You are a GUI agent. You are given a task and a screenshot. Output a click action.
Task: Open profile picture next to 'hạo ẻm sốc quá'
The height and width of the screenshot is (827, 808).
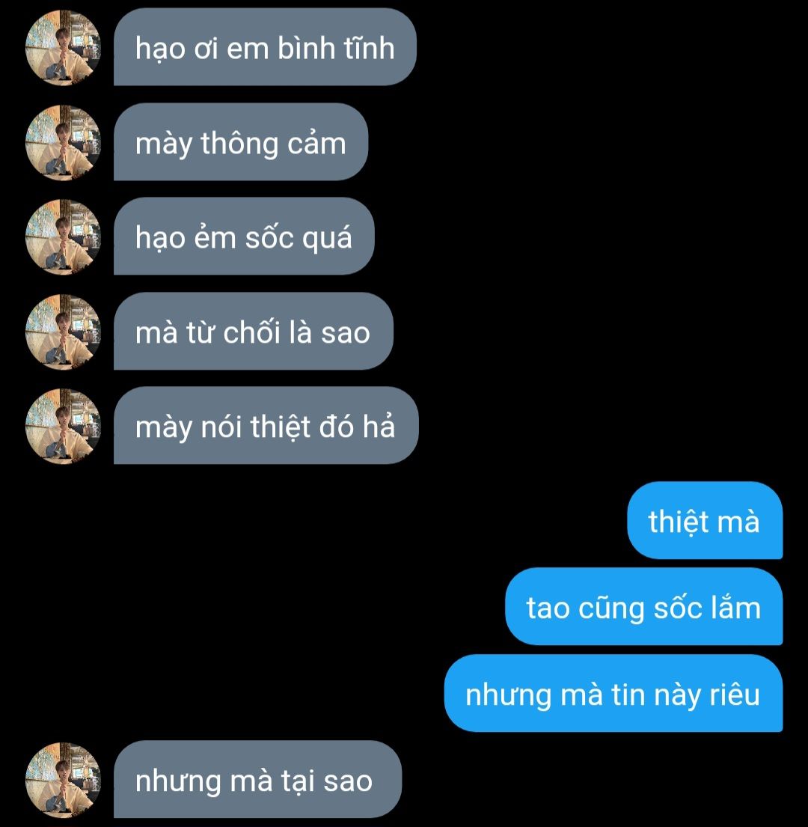coord(64,236)
